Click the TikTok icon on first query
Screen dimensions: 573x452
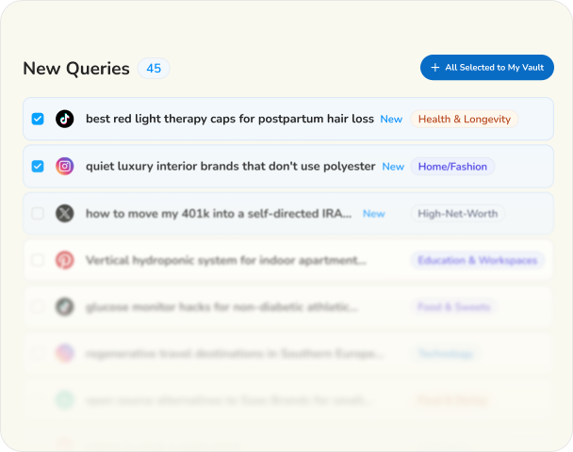pos(64,120)
